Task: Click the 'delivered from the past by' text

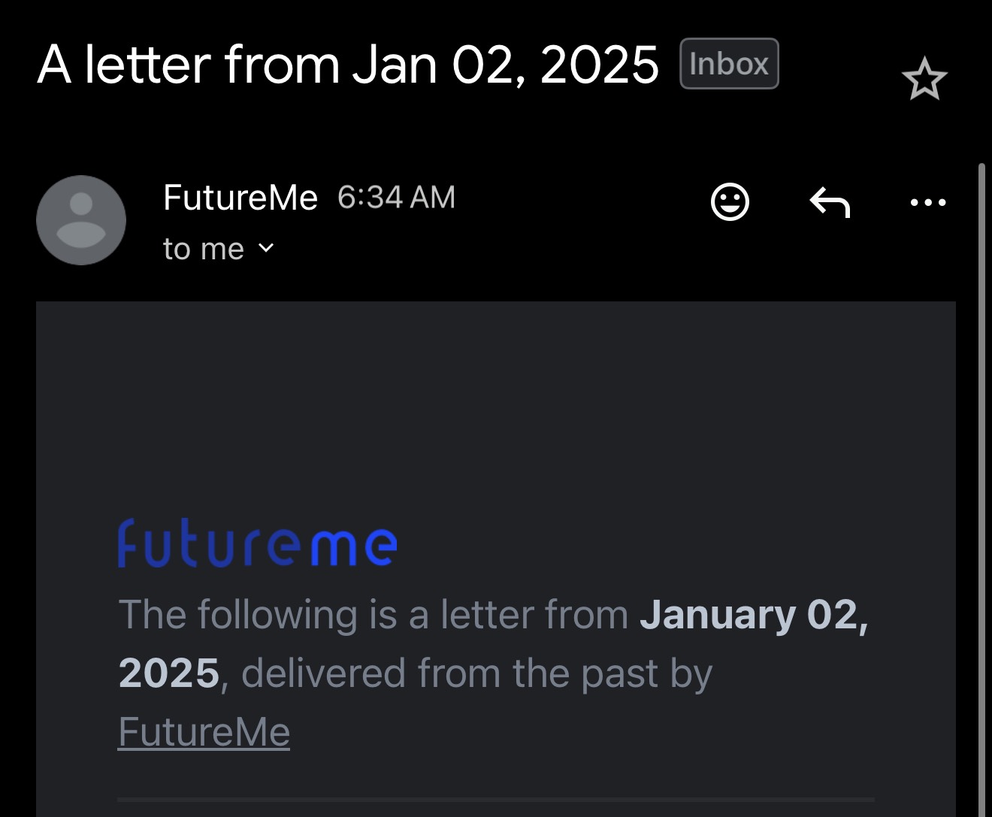Action: 476,673
